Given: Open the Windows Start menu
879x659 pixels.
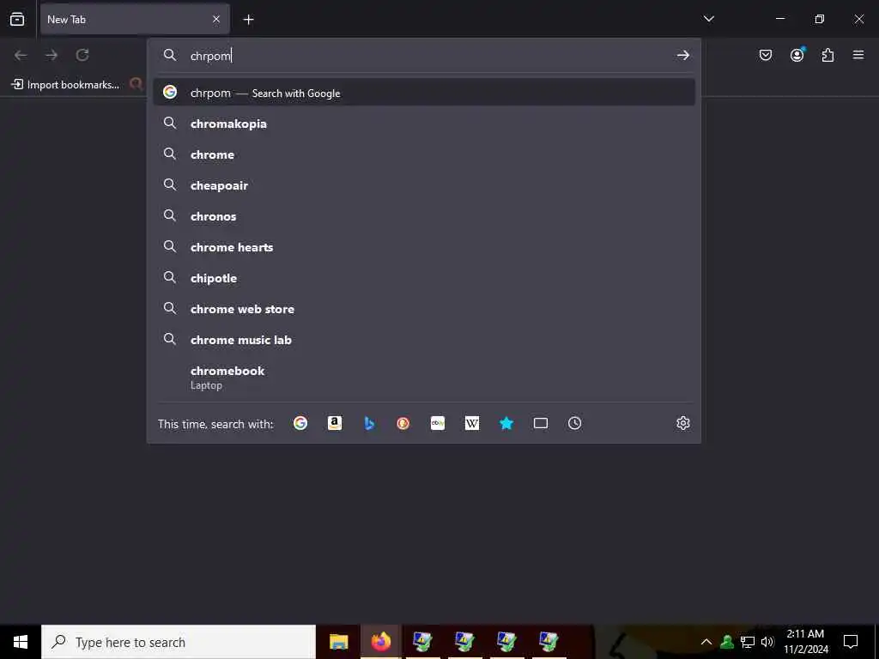Looking at the screenshot, I should click(x=21, y=642).
